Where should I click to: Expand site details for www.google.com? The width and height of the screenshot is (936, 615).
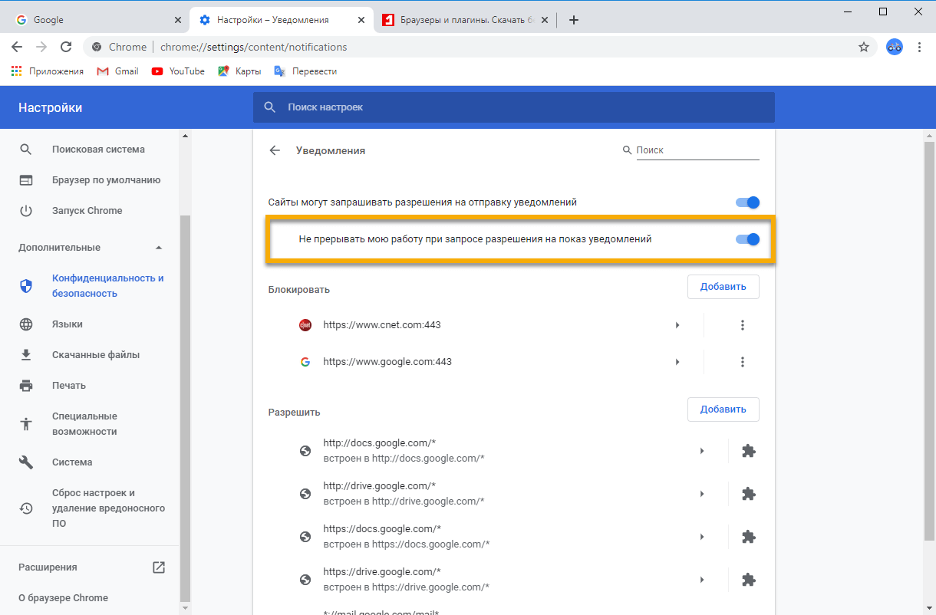tap(677, 362)
